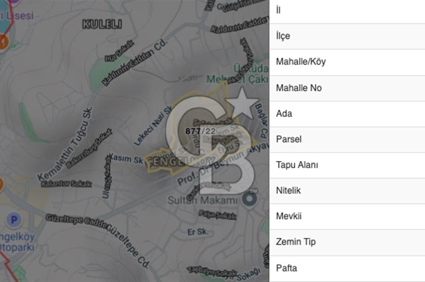Select the İlçe row in parcel table
The height and width of the screenshot is (282, 425).
[x=347, y=36]
